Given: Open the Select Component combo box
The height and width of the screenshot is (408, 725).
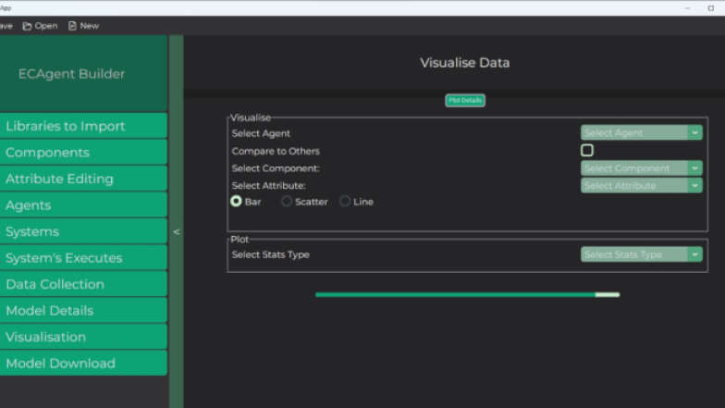Looking at the screenshot, I should pos(642,168).
